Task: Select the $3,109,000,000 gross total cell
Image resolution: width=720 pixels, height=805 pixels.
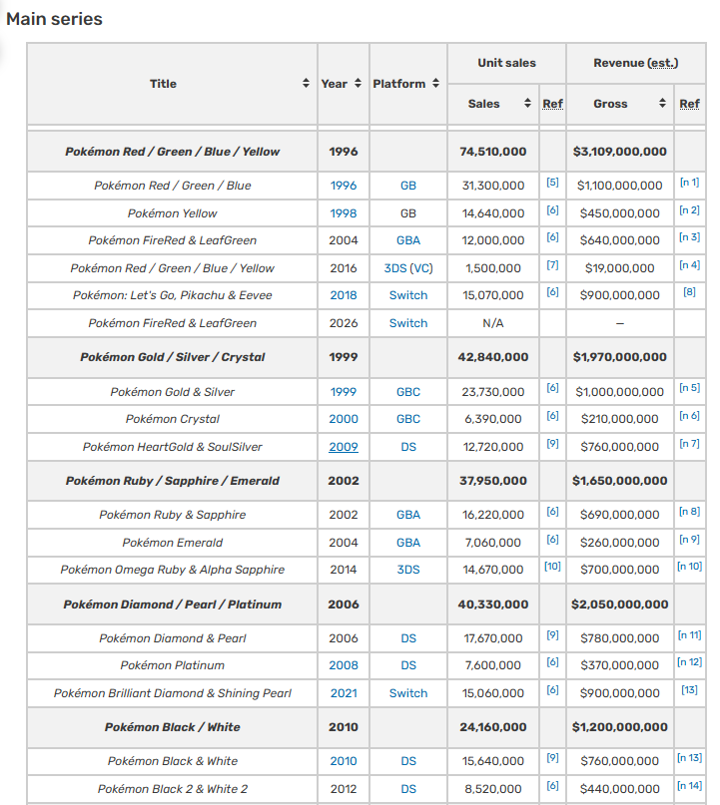Action: (x=620, y=152)
